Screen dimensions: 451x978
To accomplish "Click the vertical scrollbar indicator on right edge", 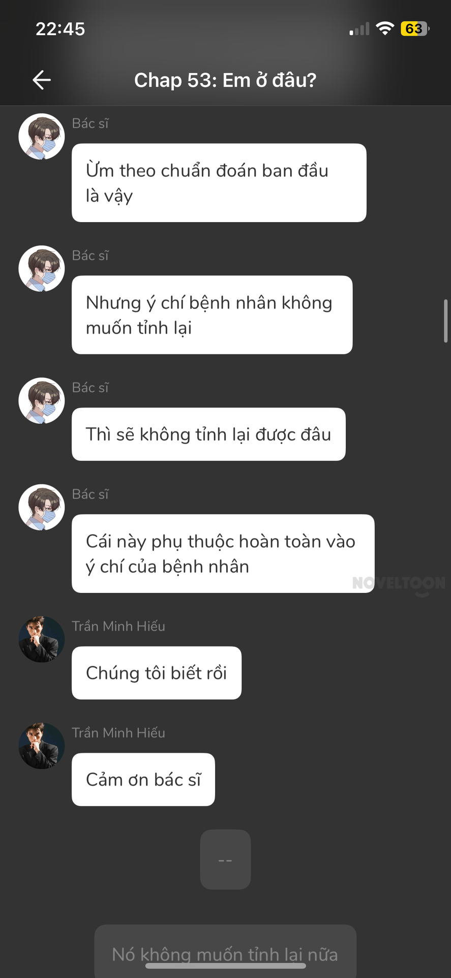I will pyautogui.click(x=446, y=321).
